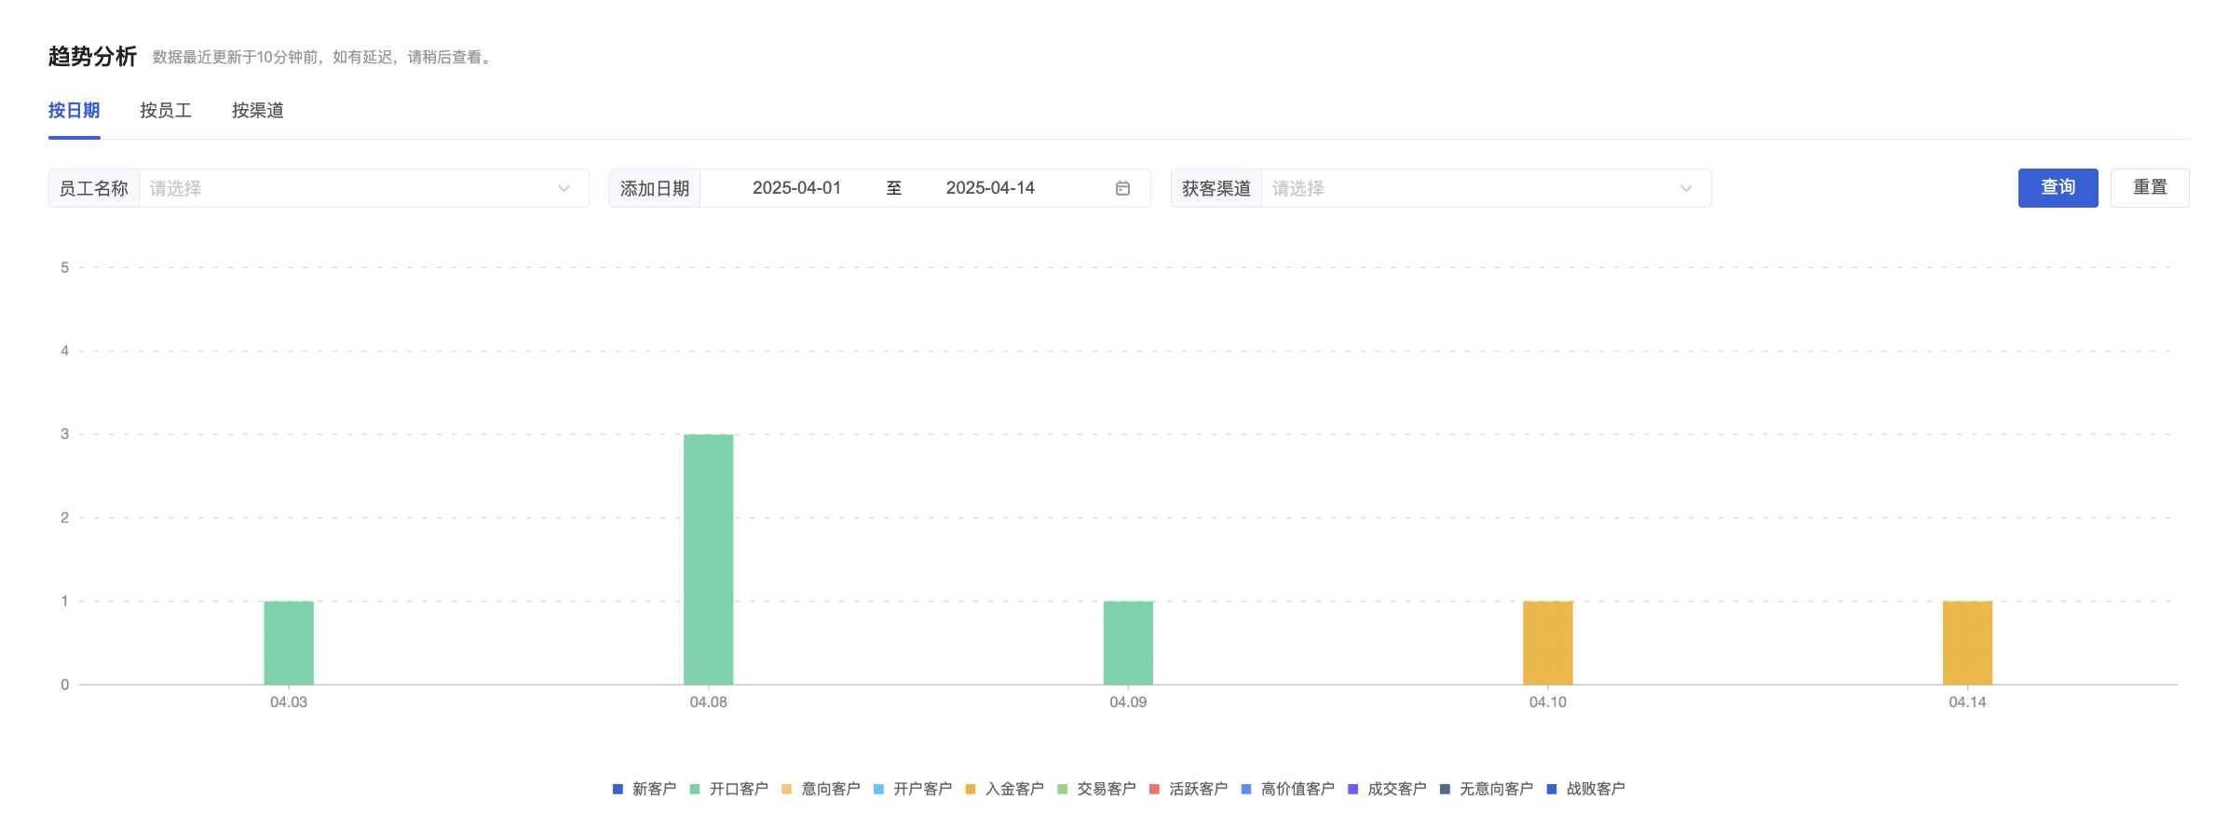Click the end date 2025-04-14 field

pyautogui.click(x=990, y=188)
